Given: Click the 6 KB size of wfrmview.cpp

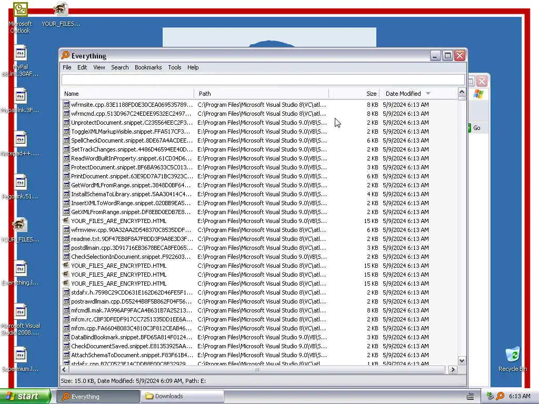Looking at the screenshot, I should click(372, 230).
